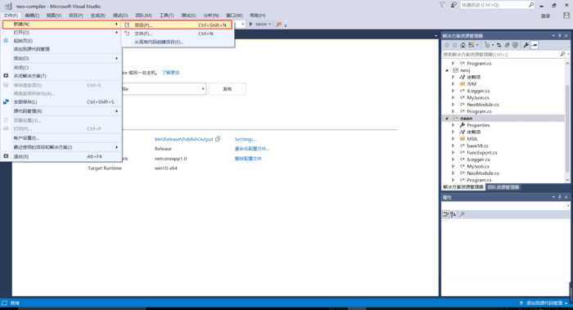Image resolution: width=573 pixels, height=310 pixels.
Task: Choose 从现有代码创建项目 in New submenu
Action: tap(178, 42)
